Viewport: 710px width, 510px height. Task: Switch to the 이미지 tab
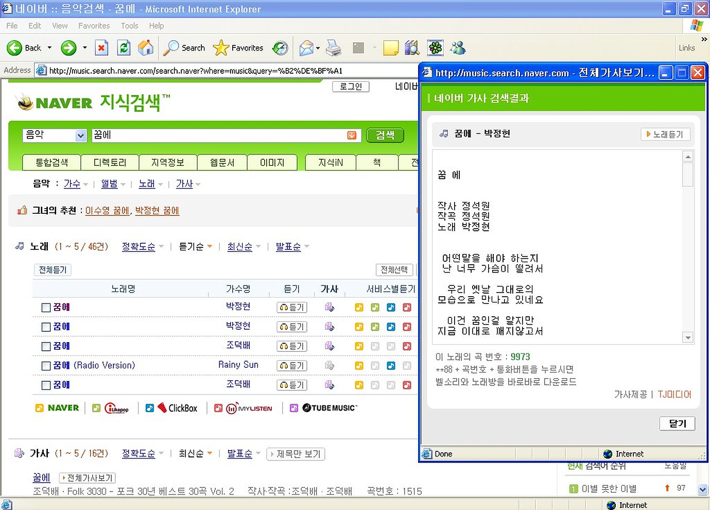272,162
